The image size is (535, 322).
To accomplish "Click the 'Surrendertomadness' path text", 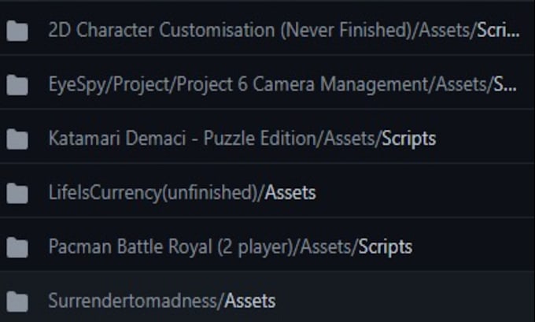I will click(134, 301).
